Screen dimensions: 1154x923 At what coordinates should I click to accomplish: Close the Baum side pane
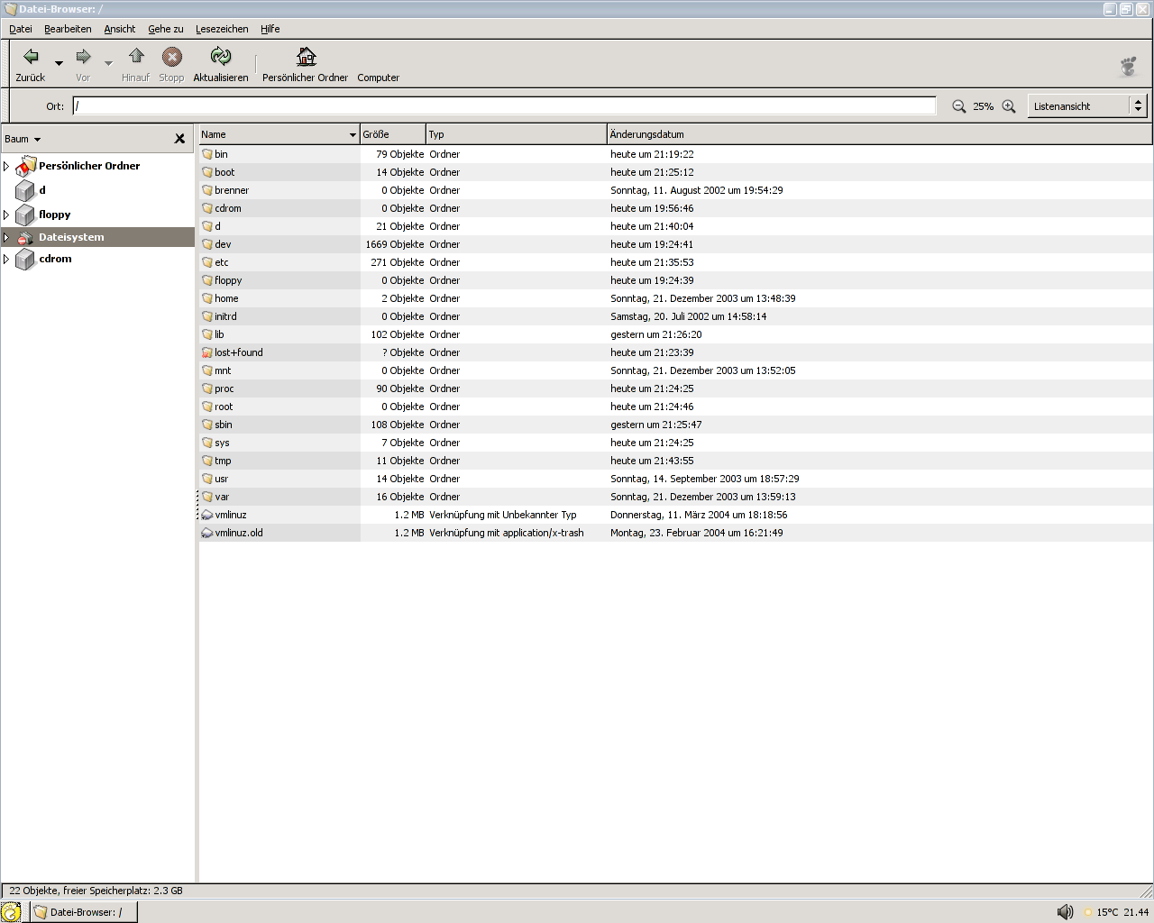point(179,139)
